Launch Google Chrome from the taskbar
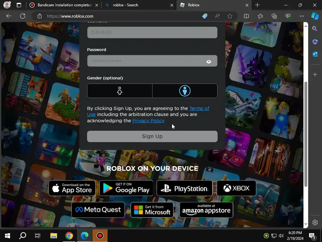 click(x=69, y=236)
